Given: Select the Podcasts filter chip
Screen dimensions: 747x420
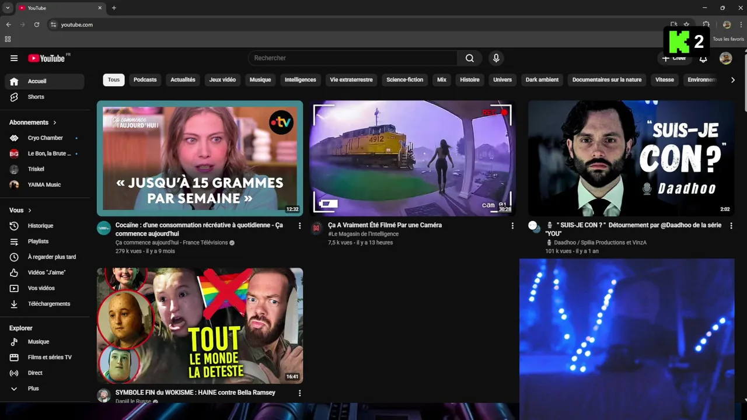Looking at the screenshot, I should 145,80.
